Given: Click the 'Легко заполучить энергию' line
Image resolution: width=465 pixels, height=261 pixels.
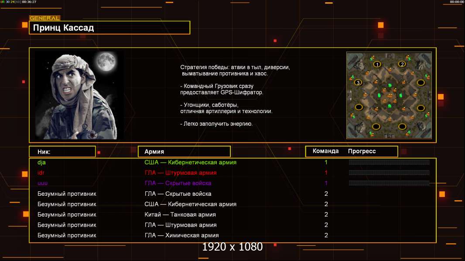Looking at the screenshot, I should point(216,124).
